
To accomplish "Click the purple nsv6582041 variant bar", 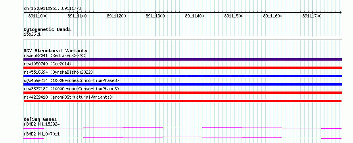I will (x=182, y=59).
